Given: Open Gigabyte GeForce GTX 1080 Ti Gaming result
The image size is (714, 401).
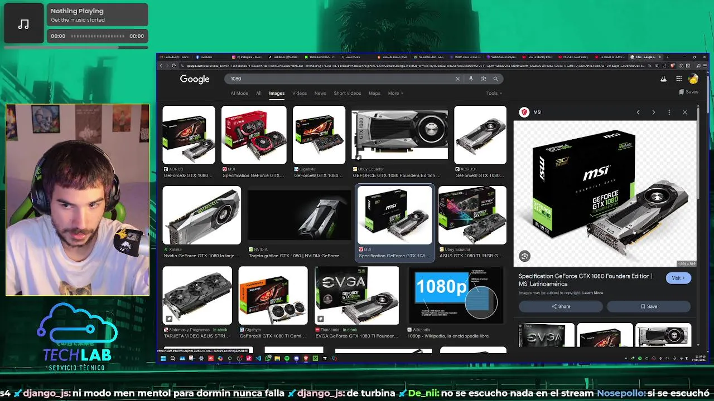Looking at the screenshot, I should 273,295.
